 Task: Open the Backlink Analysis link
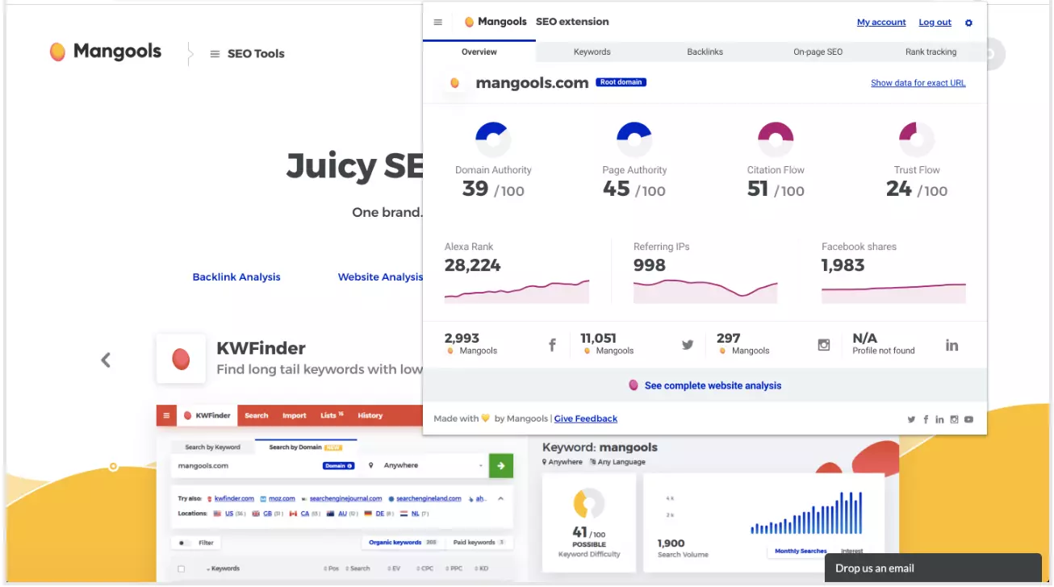click(236, 277)
